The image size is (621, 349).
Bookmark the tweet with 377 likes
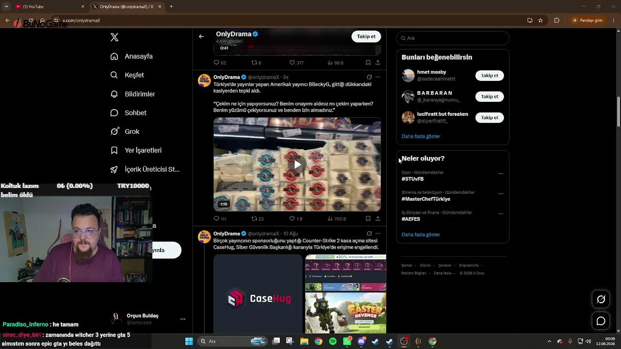[368, 63]
